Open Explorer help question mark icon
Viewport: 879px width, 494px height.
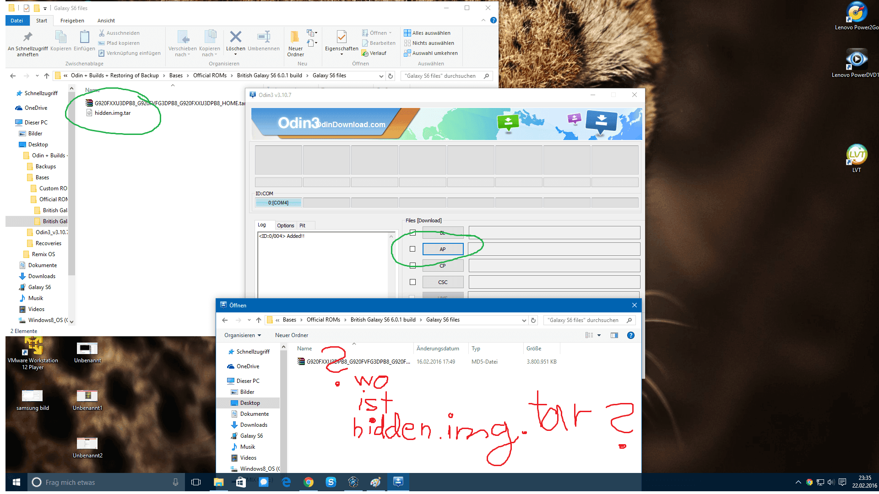click(x=493, y=20)
